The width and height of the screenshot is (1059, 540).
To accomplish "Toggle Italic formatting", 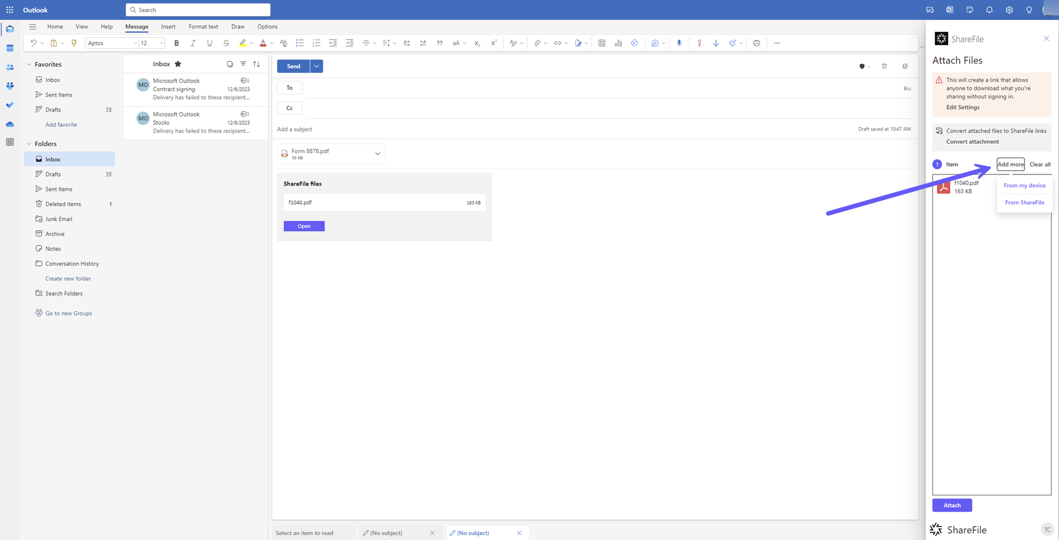I will tap(193, 43).
